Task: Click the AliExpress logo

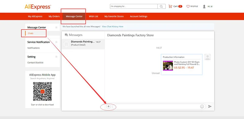Action: [x=38, y=7]
